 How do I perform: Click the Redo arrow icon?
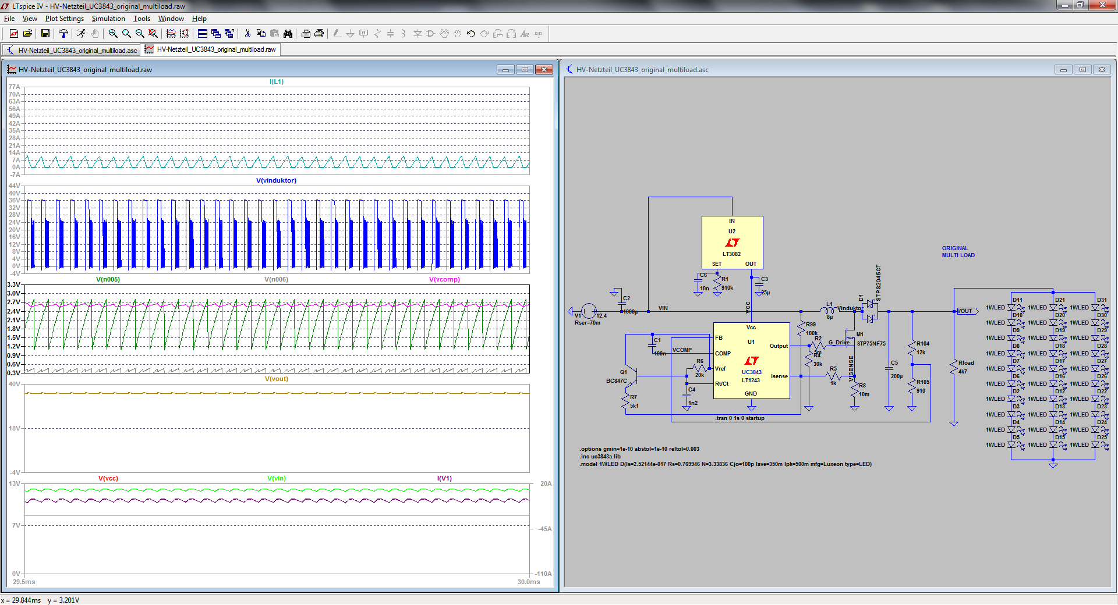[484, 34]
